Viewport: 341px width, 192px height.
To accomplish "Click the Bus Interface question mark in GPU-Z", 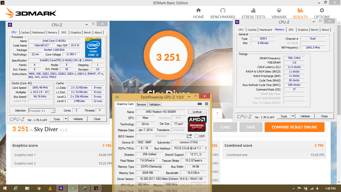I will pyautogui.click(x=206, y=148).
